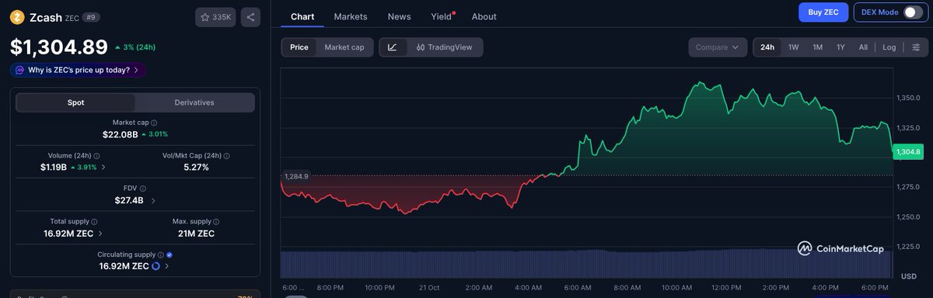Click Vol/Mkt Cap (24h) info icon
933x298 pixels.
click(x=226, y=155)
